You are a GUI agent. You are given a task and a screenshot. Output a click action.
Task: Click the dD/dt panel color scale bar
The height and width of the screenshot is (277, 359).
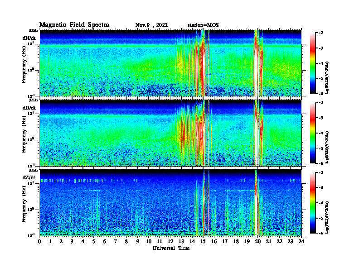(x=313, y=133)
